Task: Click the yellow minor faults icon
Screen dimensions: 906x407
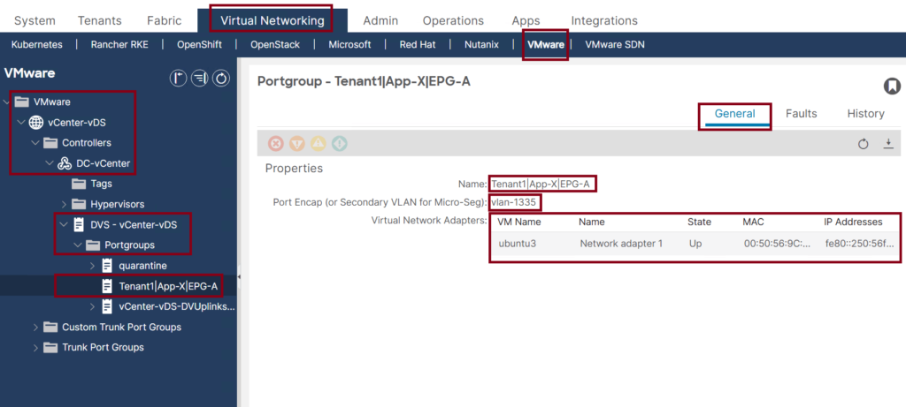Action: tap(319, 144)
